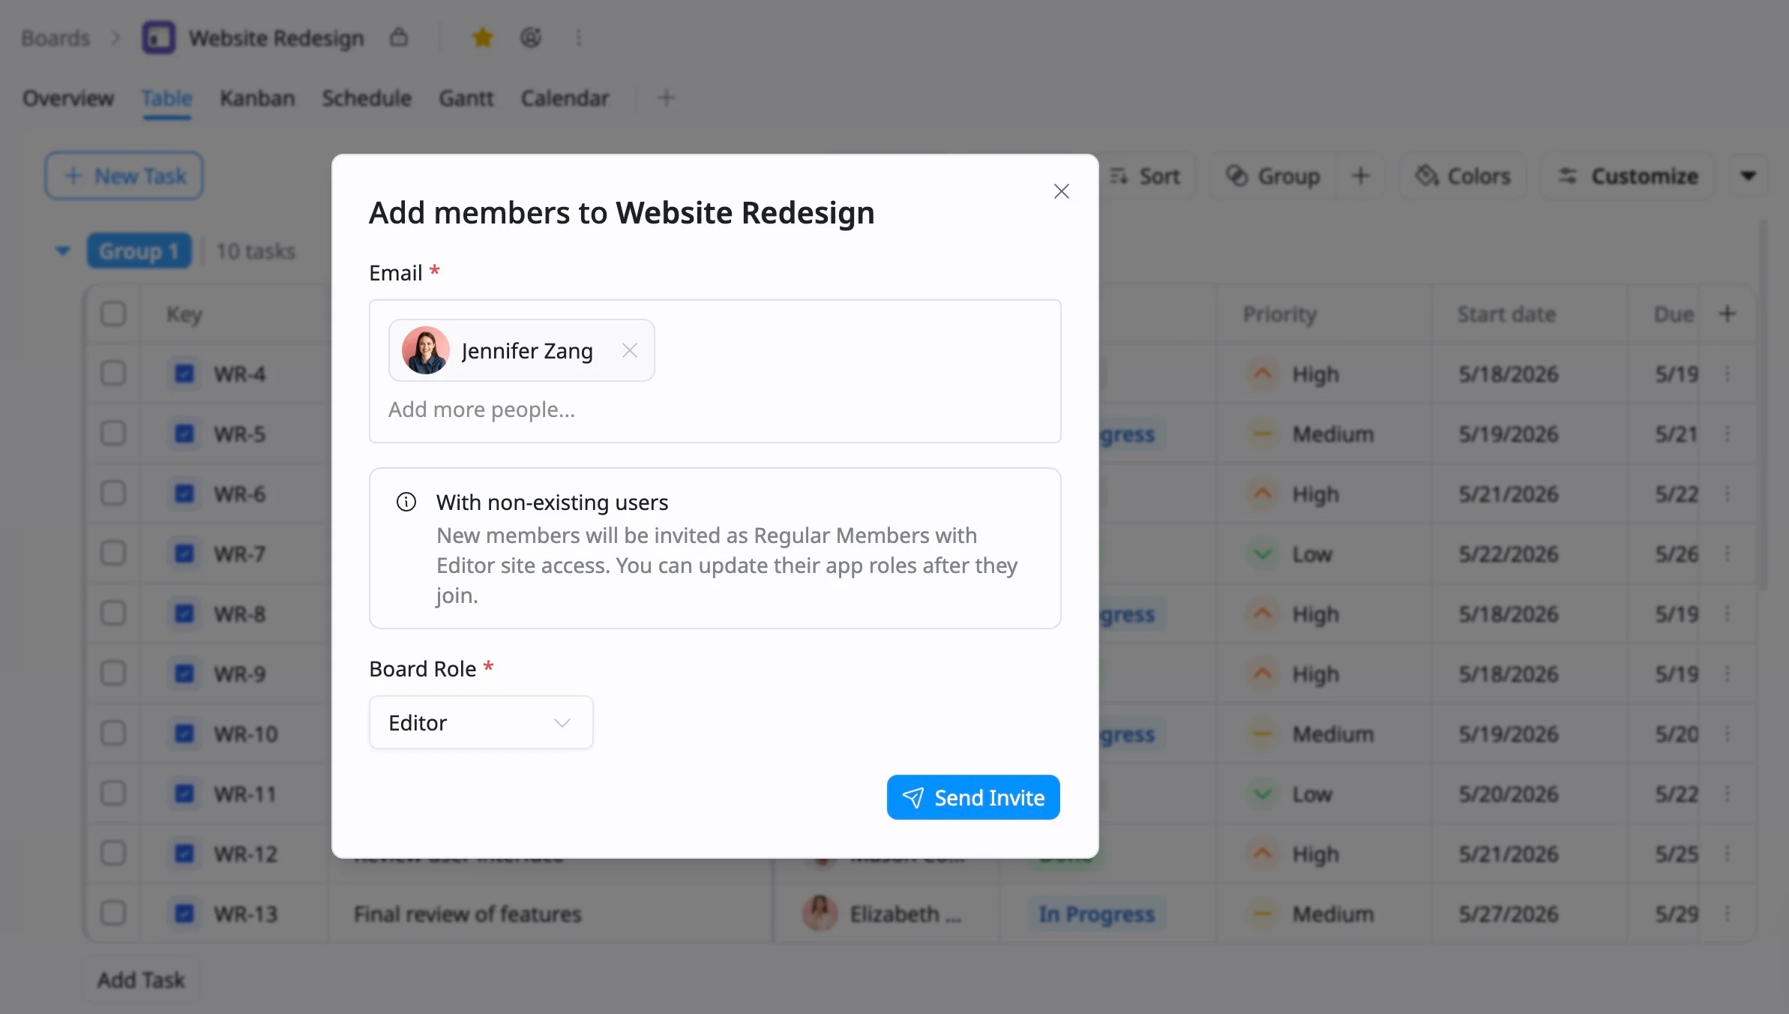
Task: Click the Elizabeth assignee avatar on WR-13
Action: (820, 913)
